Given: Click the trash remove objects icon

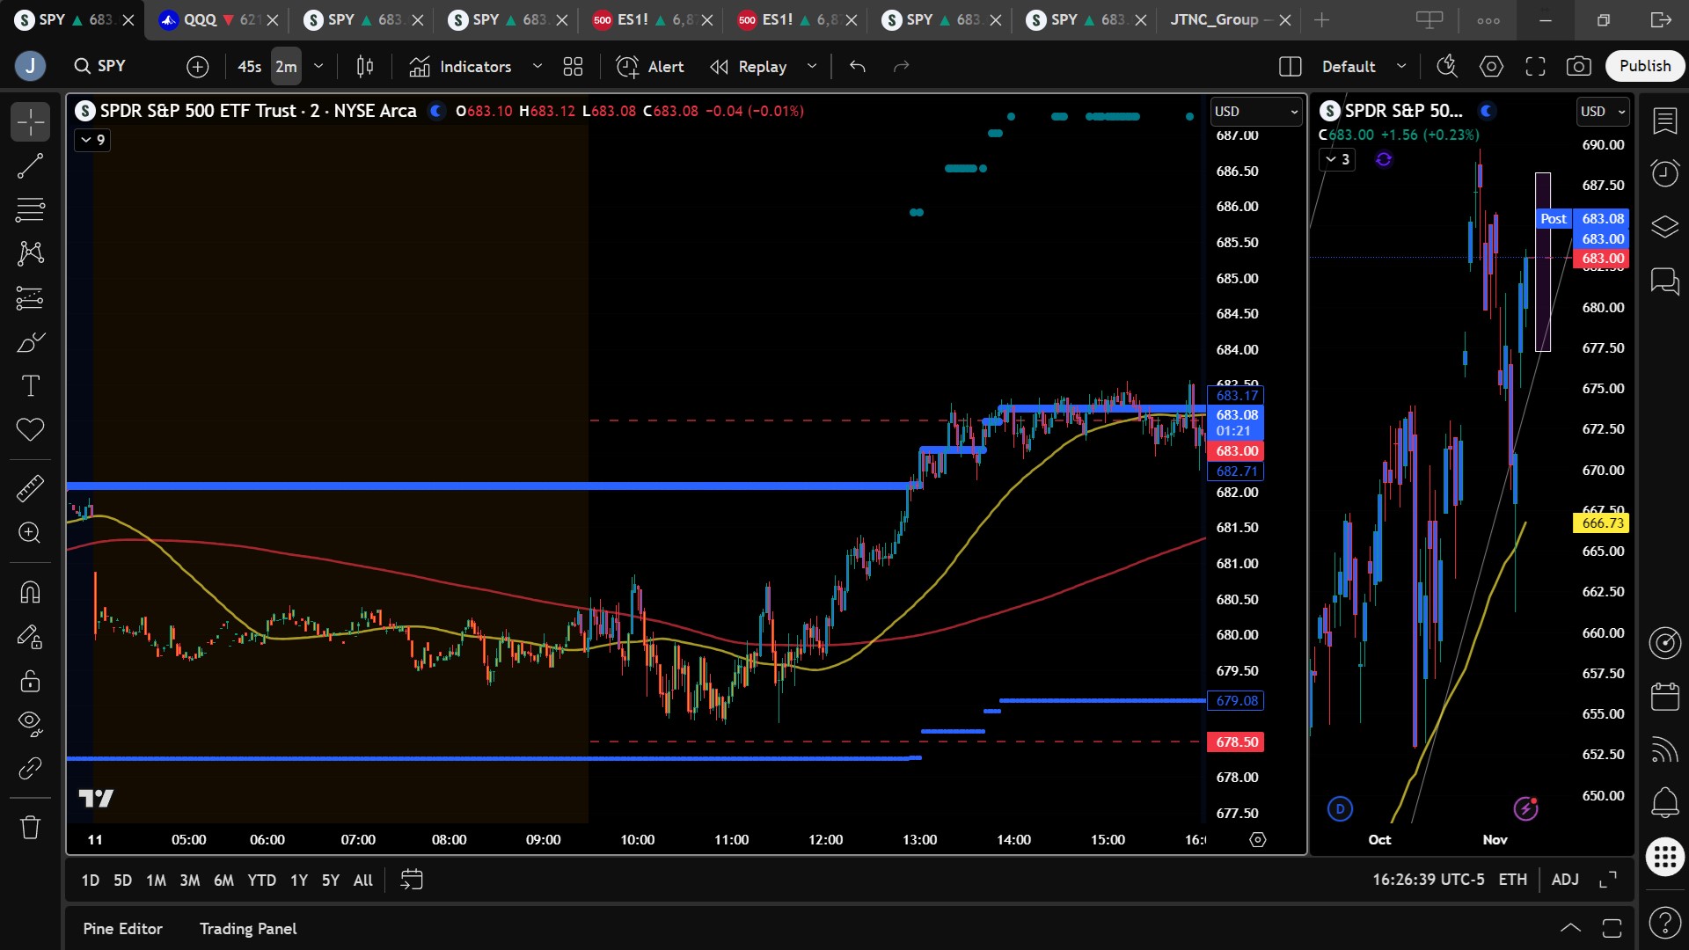Looking at the screenshot, I should click(x=30, y=827).
